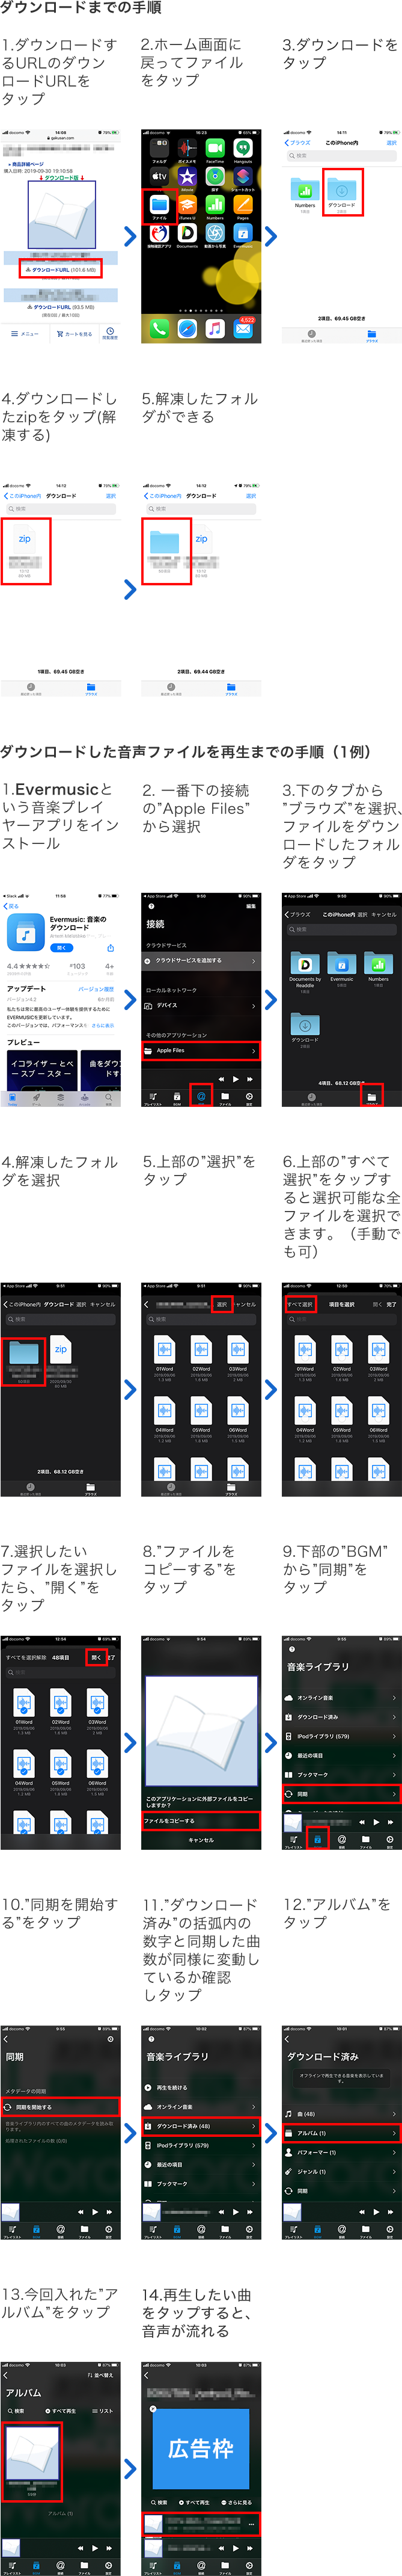Open the FaceTime app on home screen
Screen dimensions: 402x2576
[215, 148]
